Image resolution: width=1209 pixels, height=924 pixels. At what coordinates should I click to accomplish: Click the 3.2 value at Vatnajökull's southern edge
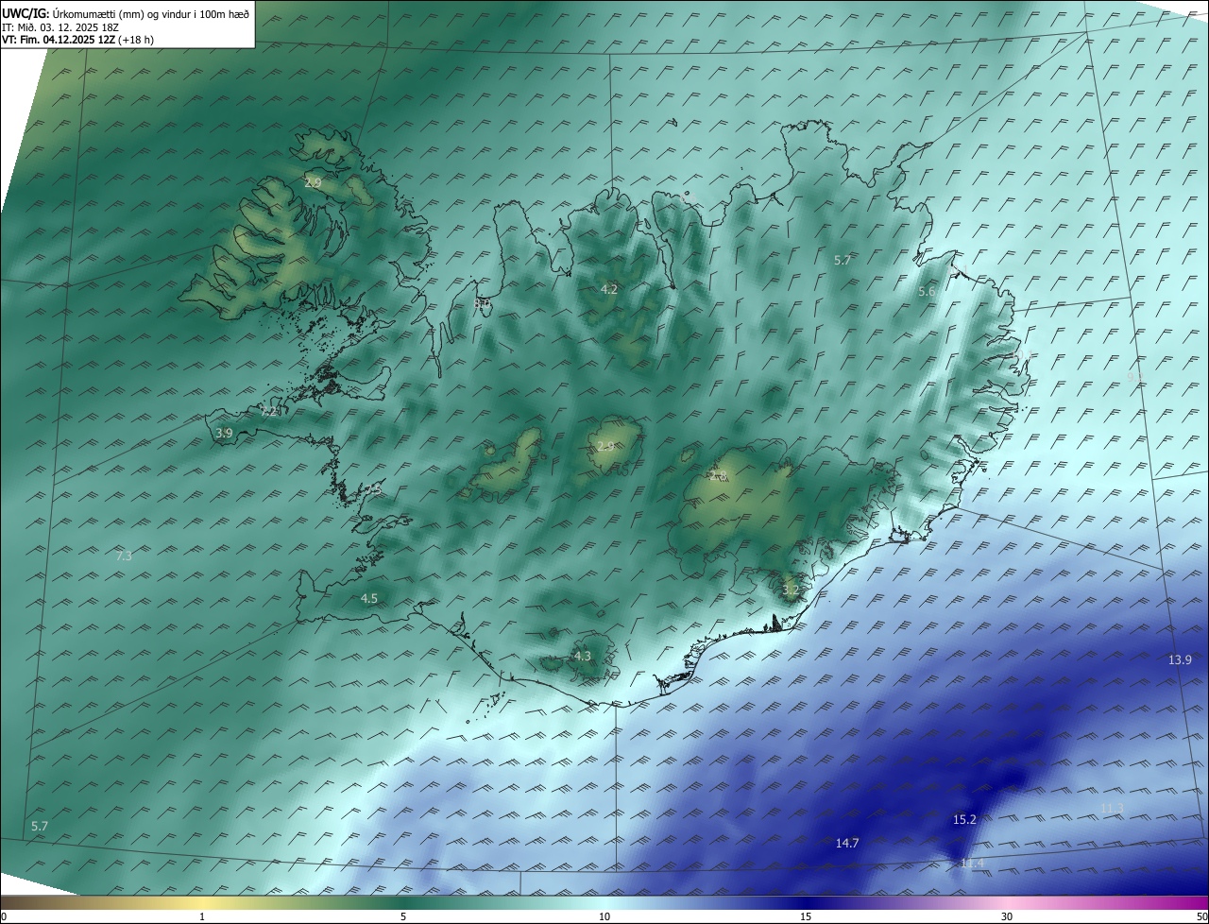click(x=791, y=590)
